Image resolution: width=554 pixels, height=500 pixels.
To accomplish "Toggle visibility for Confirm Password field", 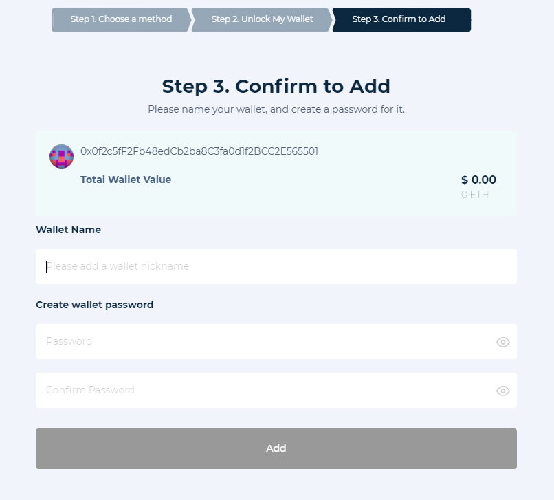I will coord(502,391).
